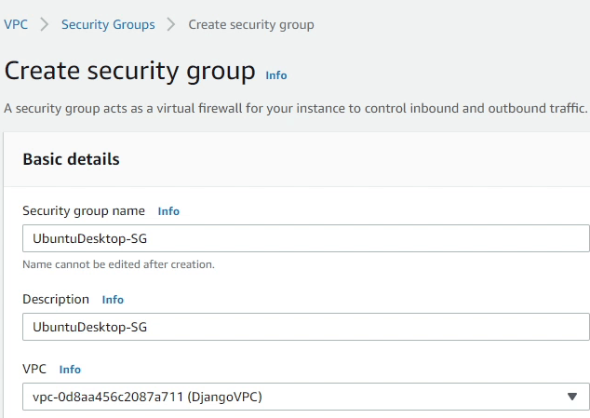Click the virtual firewall description paragraph
Screen dimensions: 590x418
(295, 108)
